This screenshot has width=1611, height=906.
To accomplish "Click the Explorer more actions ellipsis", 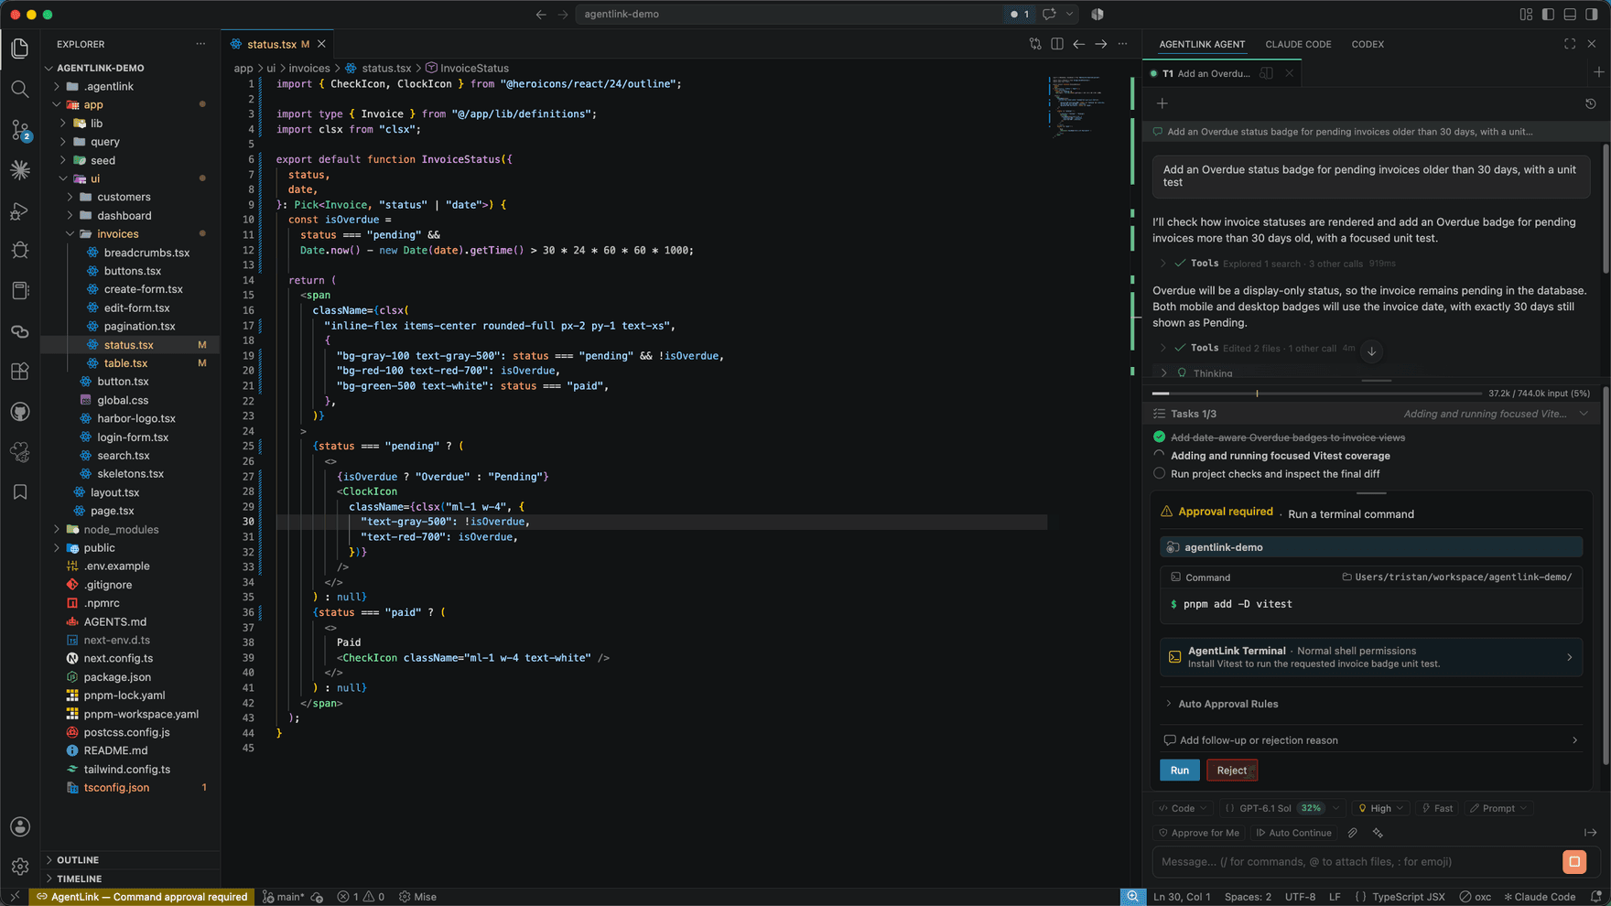I will [x=200, y=44].
